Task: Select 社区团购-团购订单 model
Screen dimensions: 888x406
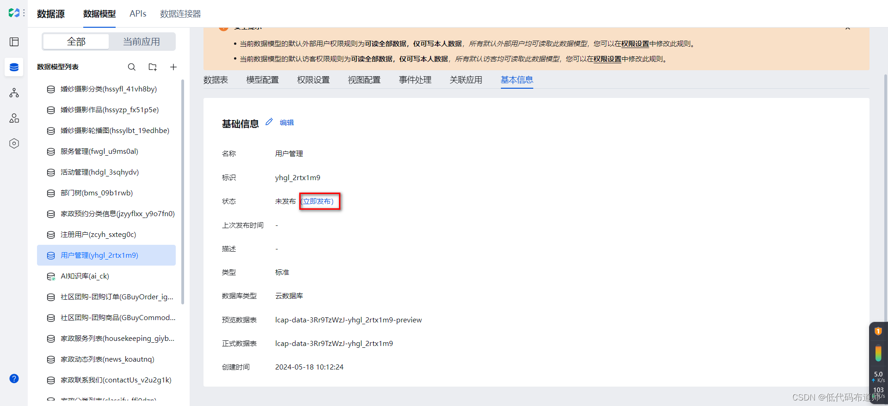Action: pos(106,297)
